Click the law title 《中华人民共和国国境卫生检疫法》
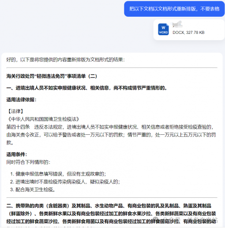This screenshot has height=229, width=225. [x=44, y=119]
